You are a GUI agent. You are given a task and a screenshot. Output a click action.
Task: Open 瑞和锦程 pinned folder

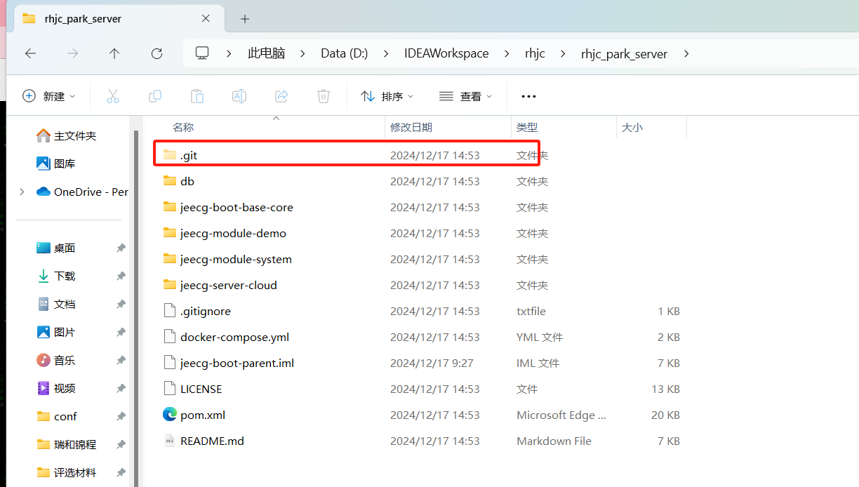[66, 444]
